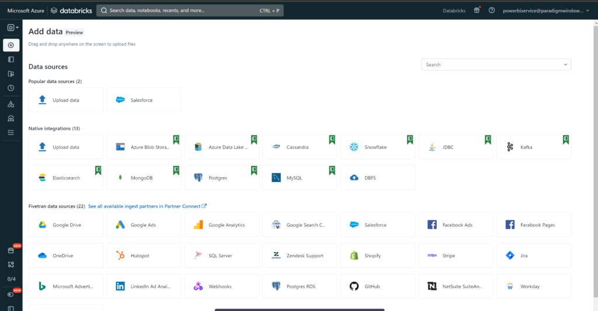Select the Workday source tile
The height and width of the screenshot is (311, 598).
(534, 286)
